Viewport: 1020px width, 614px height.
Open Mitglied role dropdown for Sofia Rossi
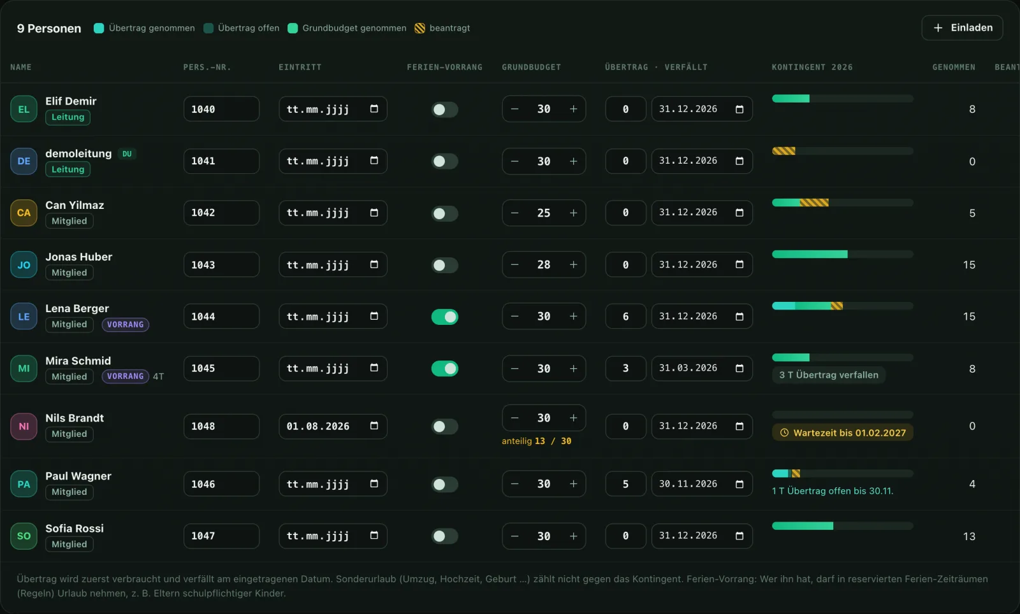[69, 544]
